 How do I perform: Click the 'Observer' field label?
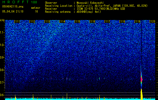click(x=51, y=3)
